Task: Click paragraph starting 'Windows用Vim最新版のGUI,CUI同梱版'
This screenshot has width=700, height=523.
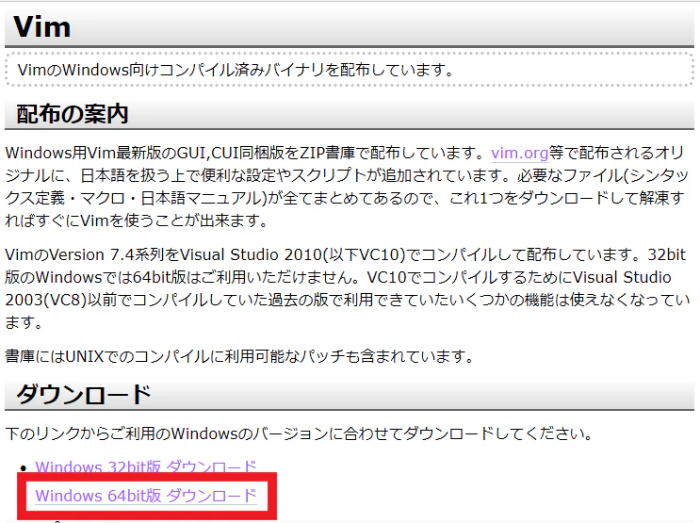Action: pos(348,187)
